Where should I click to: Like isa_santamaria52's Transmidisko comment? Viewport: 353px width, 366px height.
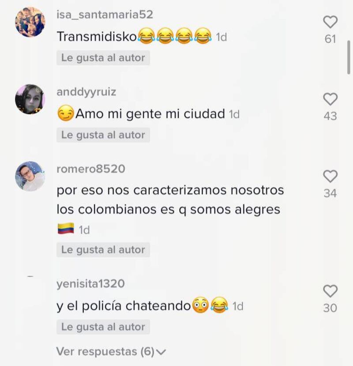pos(330,22)
